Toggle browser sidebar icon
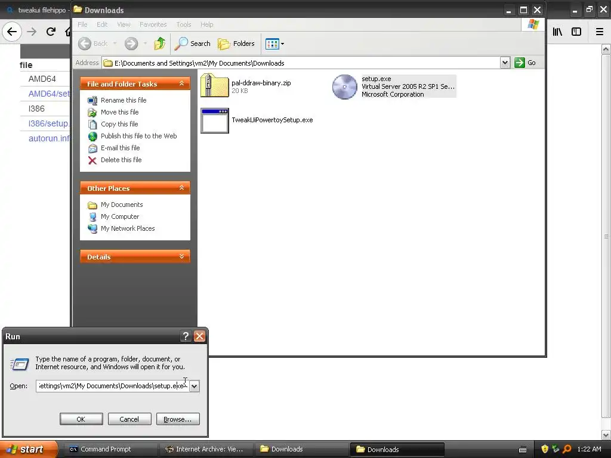 [576, 32]
